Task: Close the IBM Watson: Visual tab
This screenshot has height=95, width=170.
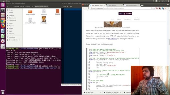Action: click(105, 5)
